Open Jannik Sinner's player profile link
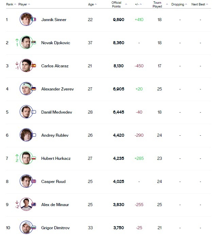The height and width of the screenshot is (235, 213). pyautogui.click(x=54, y=20)
